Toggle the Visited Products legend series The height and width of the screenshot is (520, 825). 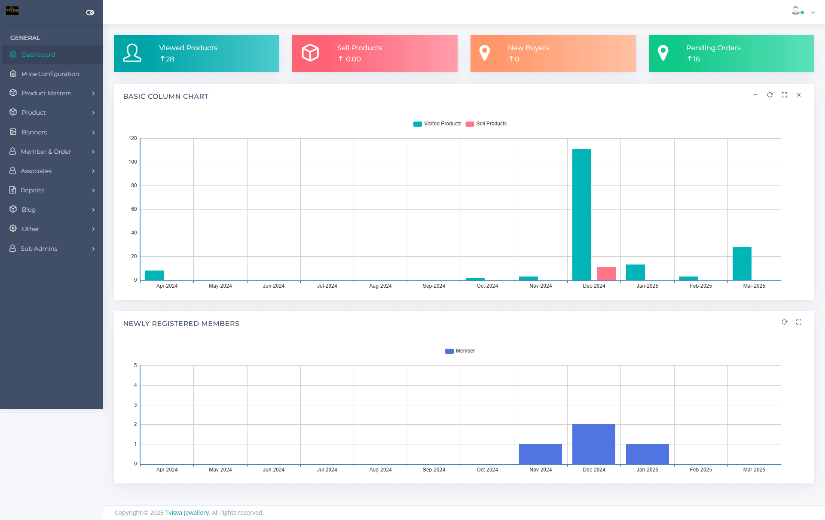tap(437, 124)
